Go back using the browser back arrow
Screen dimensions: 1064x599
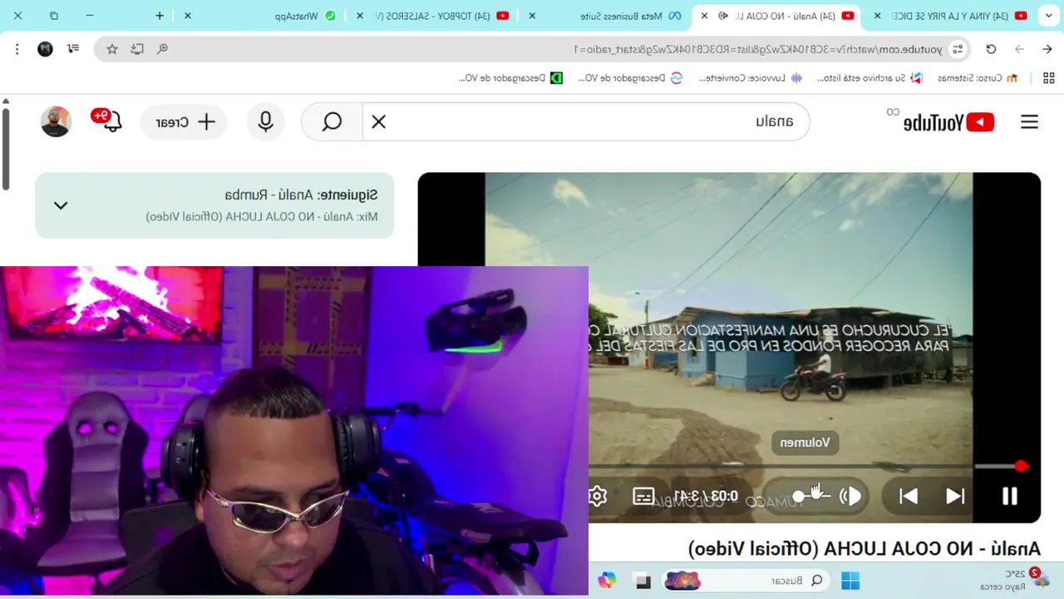[1047, 49]
